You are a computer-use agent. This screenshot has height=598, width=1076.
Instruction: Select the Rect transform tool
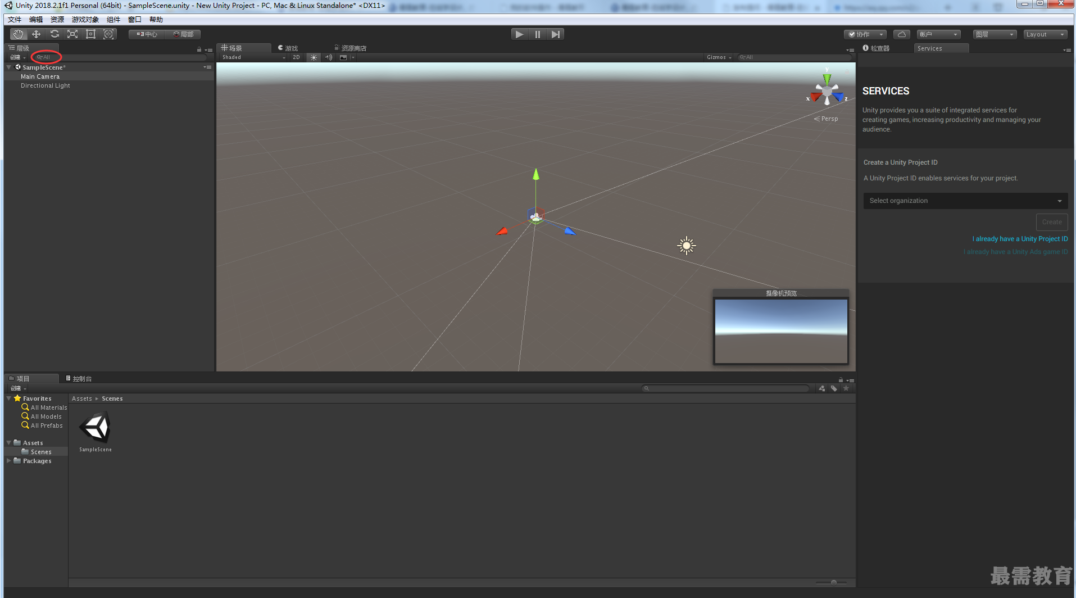(x=90, y=34)
